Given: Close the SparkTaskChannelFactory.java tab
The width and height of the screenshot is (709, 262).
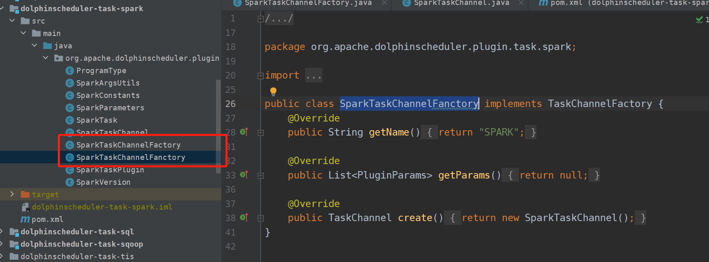Looking at the screenshot, I should click(x=384, y=3).
